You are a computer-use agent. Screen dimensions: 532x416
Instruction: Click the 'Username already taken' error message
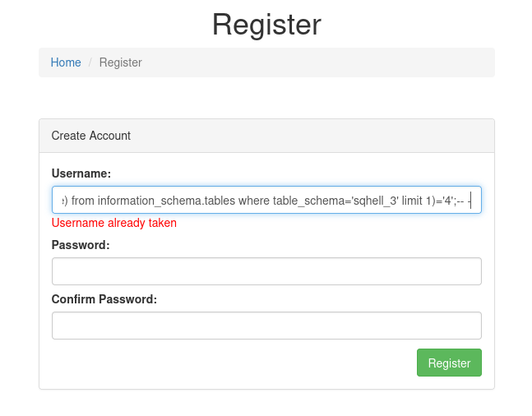114,223
